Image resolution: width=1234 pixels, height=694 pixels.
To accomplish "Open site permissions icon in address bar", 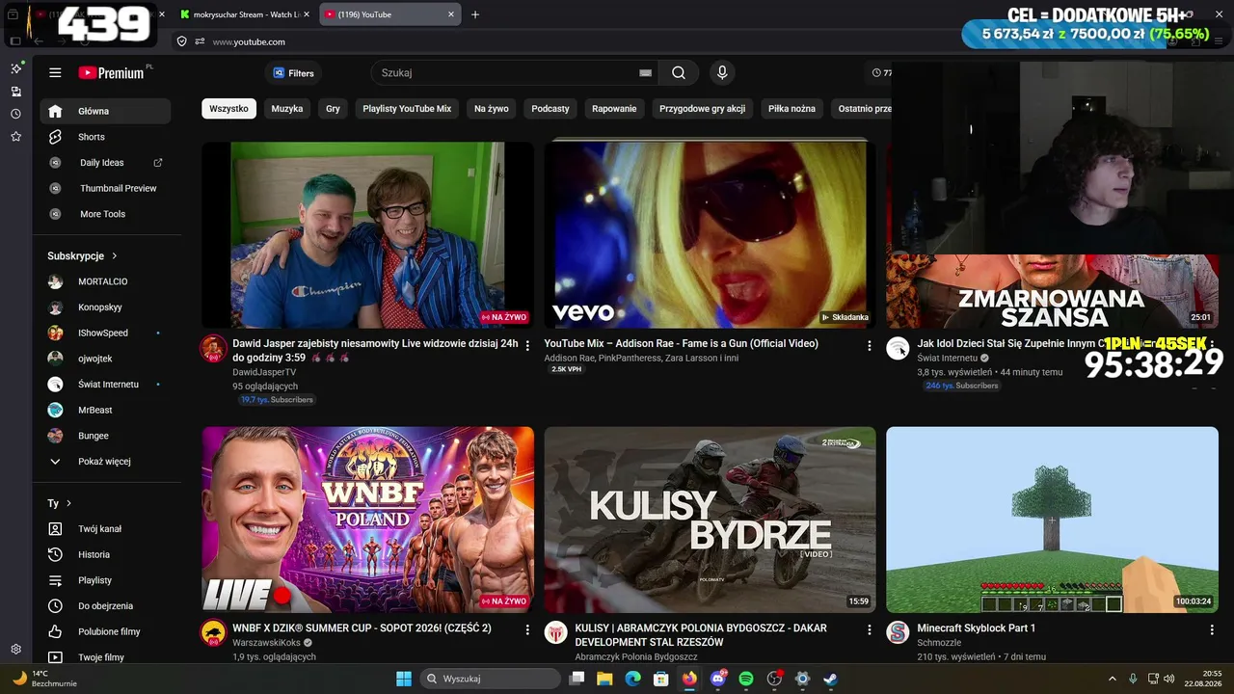I will tap(200, 41).
